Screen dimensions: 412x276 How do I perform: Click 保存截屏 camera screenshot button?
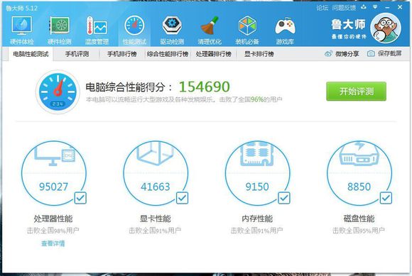tap(384, 53)
